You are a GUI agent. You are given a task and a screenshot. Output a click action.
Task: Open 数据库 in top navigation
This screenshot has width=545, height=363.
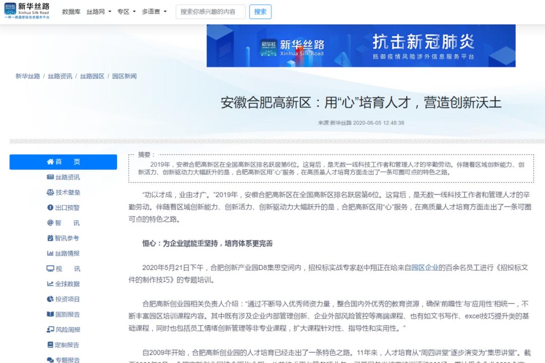71,12
